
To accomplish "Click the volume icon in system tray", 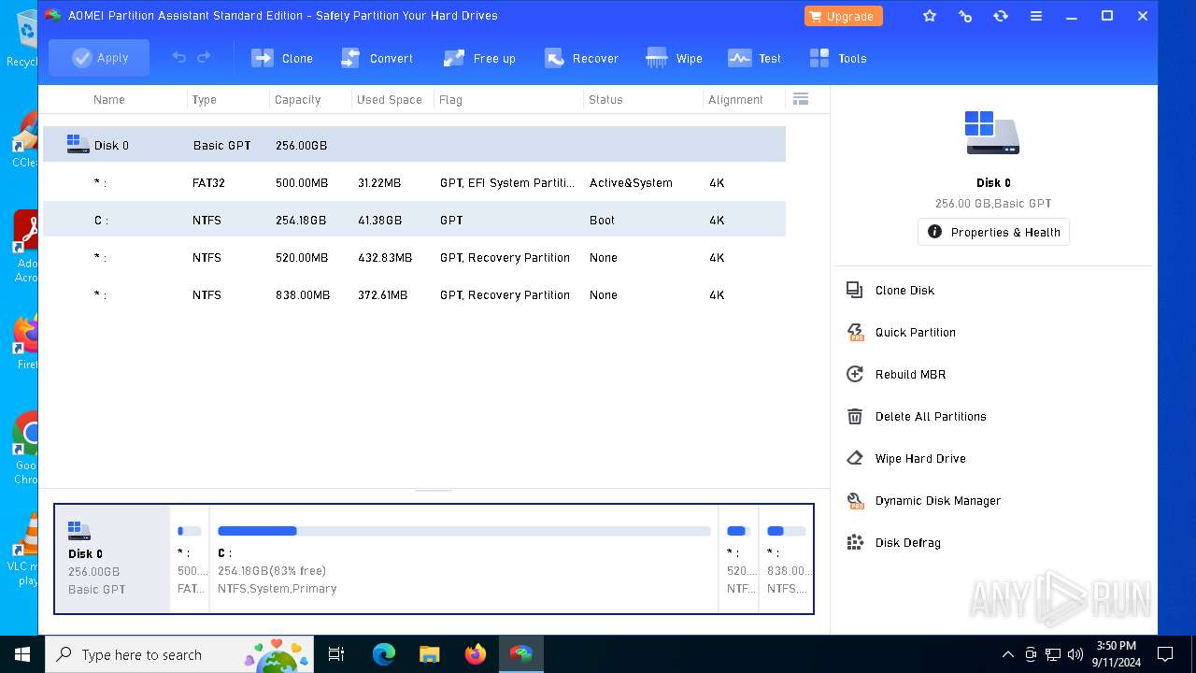I will click(x=1075, y=654).
